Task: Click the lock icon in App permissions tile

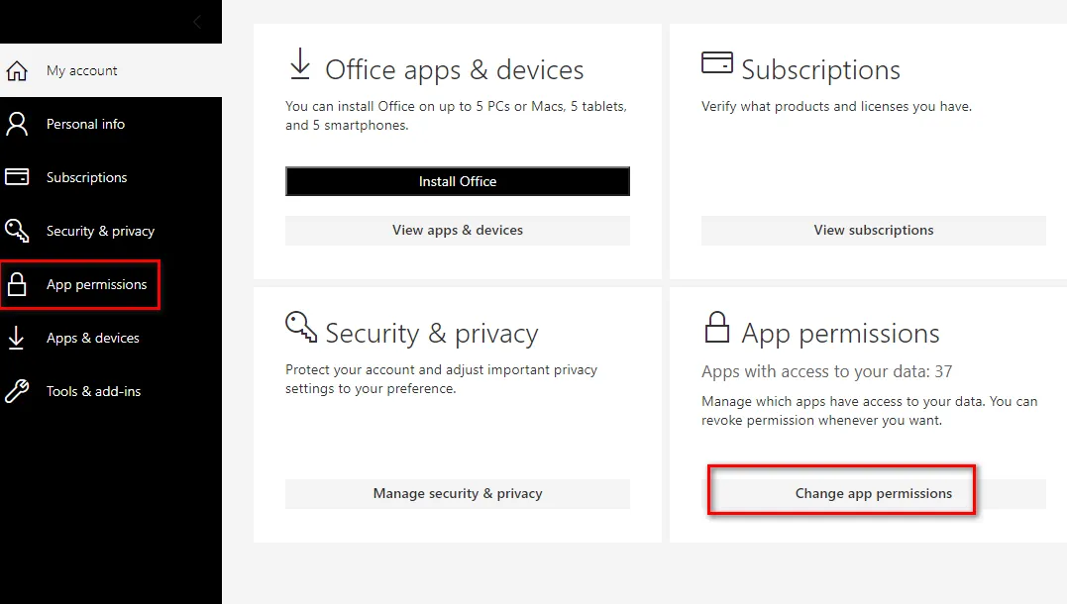Action: pyautogui.click(x=715, y=327)
